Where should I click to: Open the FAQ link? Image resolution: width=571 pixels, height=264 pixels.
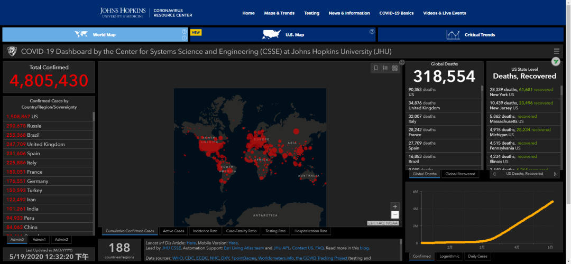click(319, 248)
